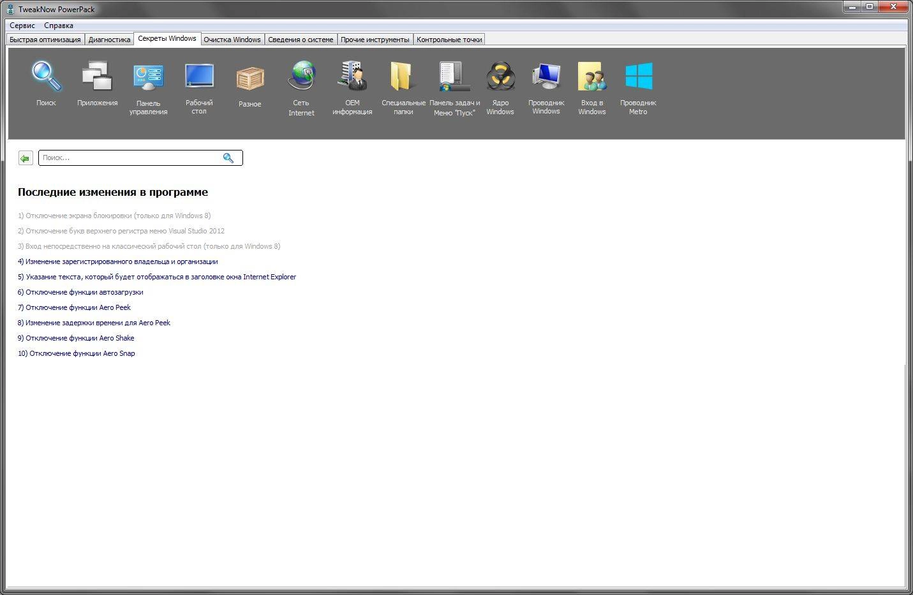Open Проводник Windows icon
Viewport: 913px width, 595px height.
click(546, 77)
